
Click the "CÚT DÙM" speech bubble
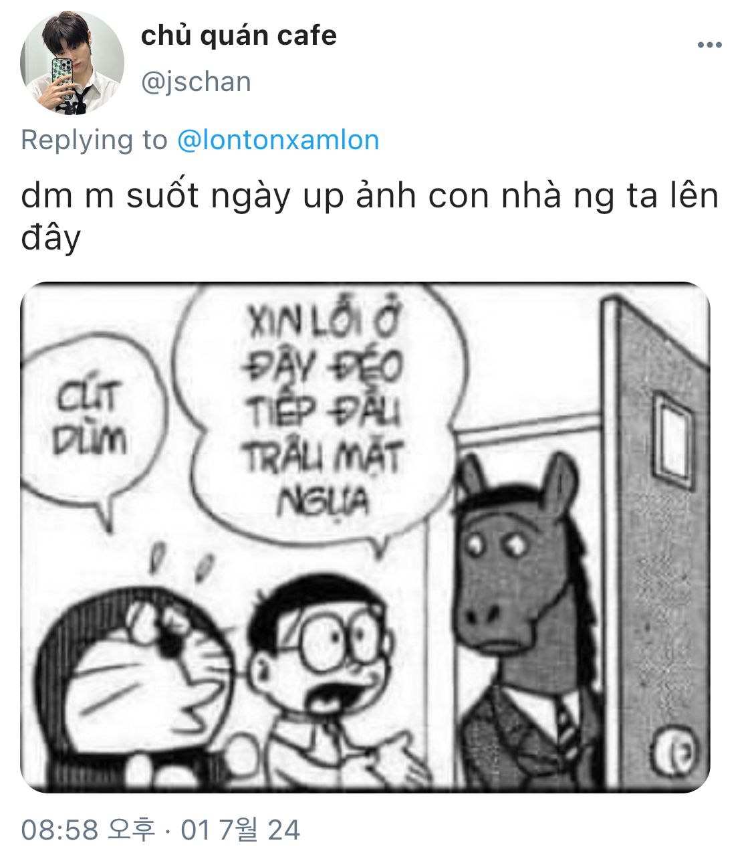(92, 427)
